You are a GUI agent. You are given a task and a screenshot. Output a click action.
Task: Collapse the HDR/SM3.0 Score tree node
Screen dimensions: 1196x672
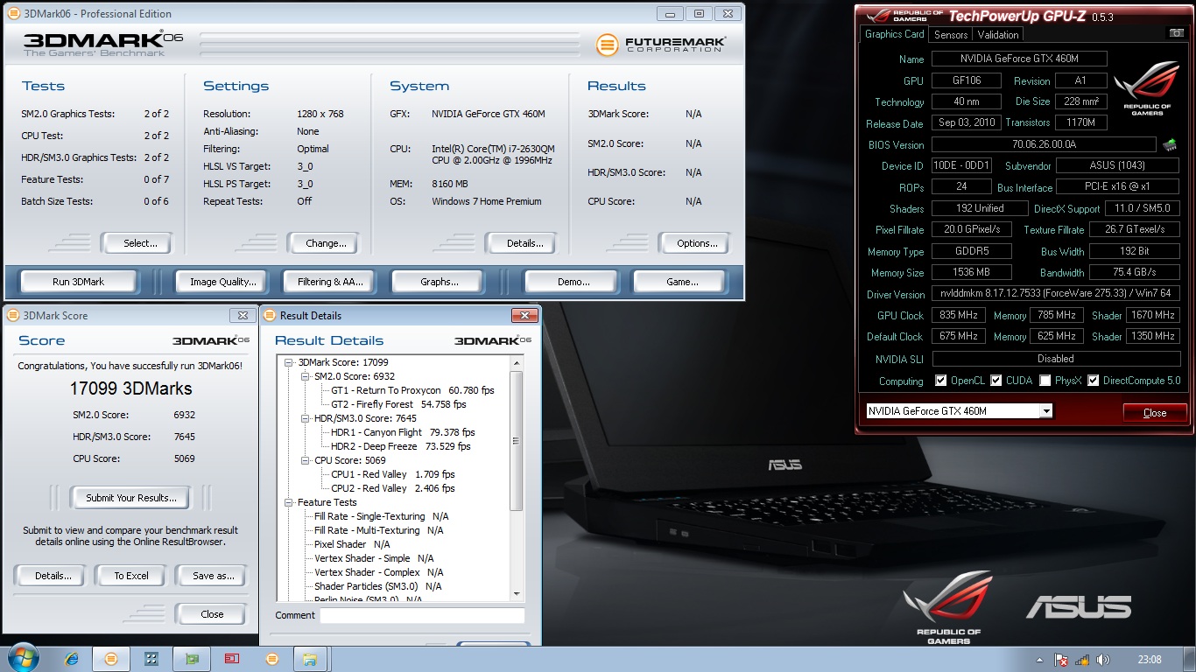point(306,418)
